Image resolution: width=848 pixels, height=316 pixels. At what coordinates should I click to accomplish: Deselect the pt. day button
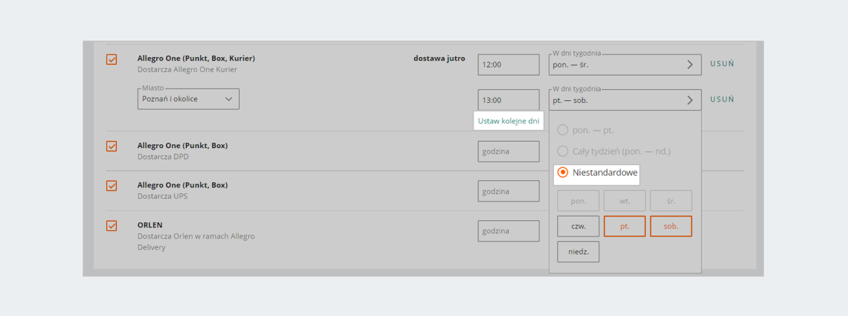(x=624, y=226)
